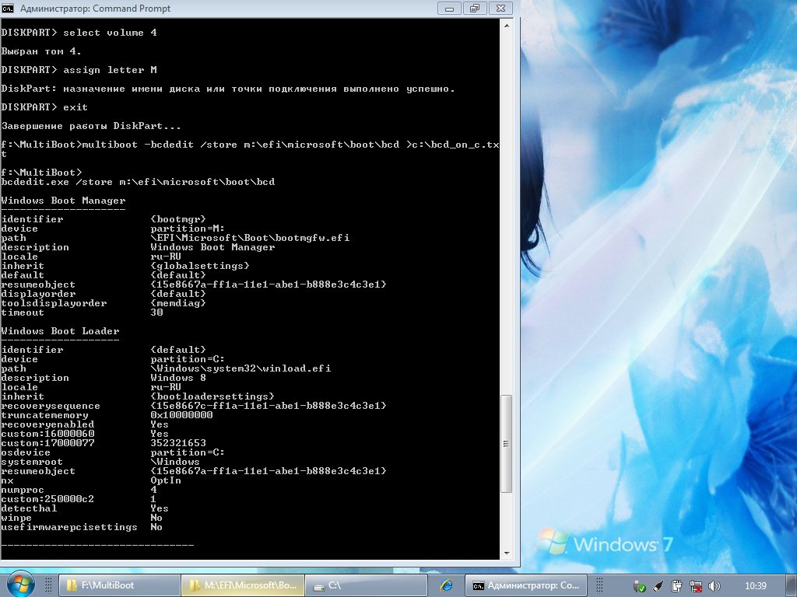Switch to the C:\ drive window
The width and height of the screenshot is (797, 597).
(367, 585)
